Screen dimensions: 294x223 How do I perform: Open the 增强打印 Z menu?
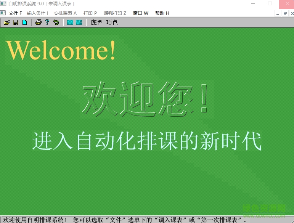point(115,13)
